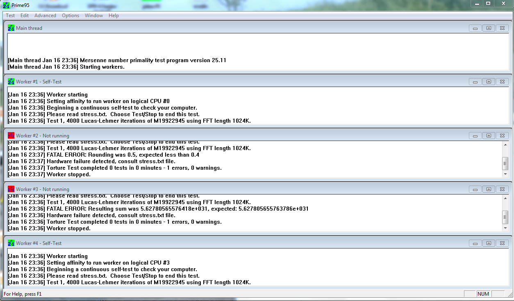The width and height of the screenshot is (514, 301).
Task: Click the 'Worker #2 - Not running' title
Action: (43, 135)
